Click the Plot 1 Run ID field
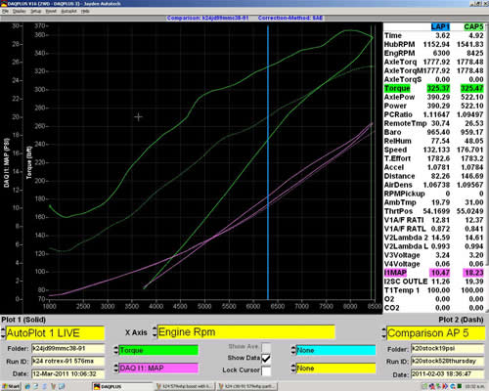This screenshot has height=391, width=489. [68, 362]
